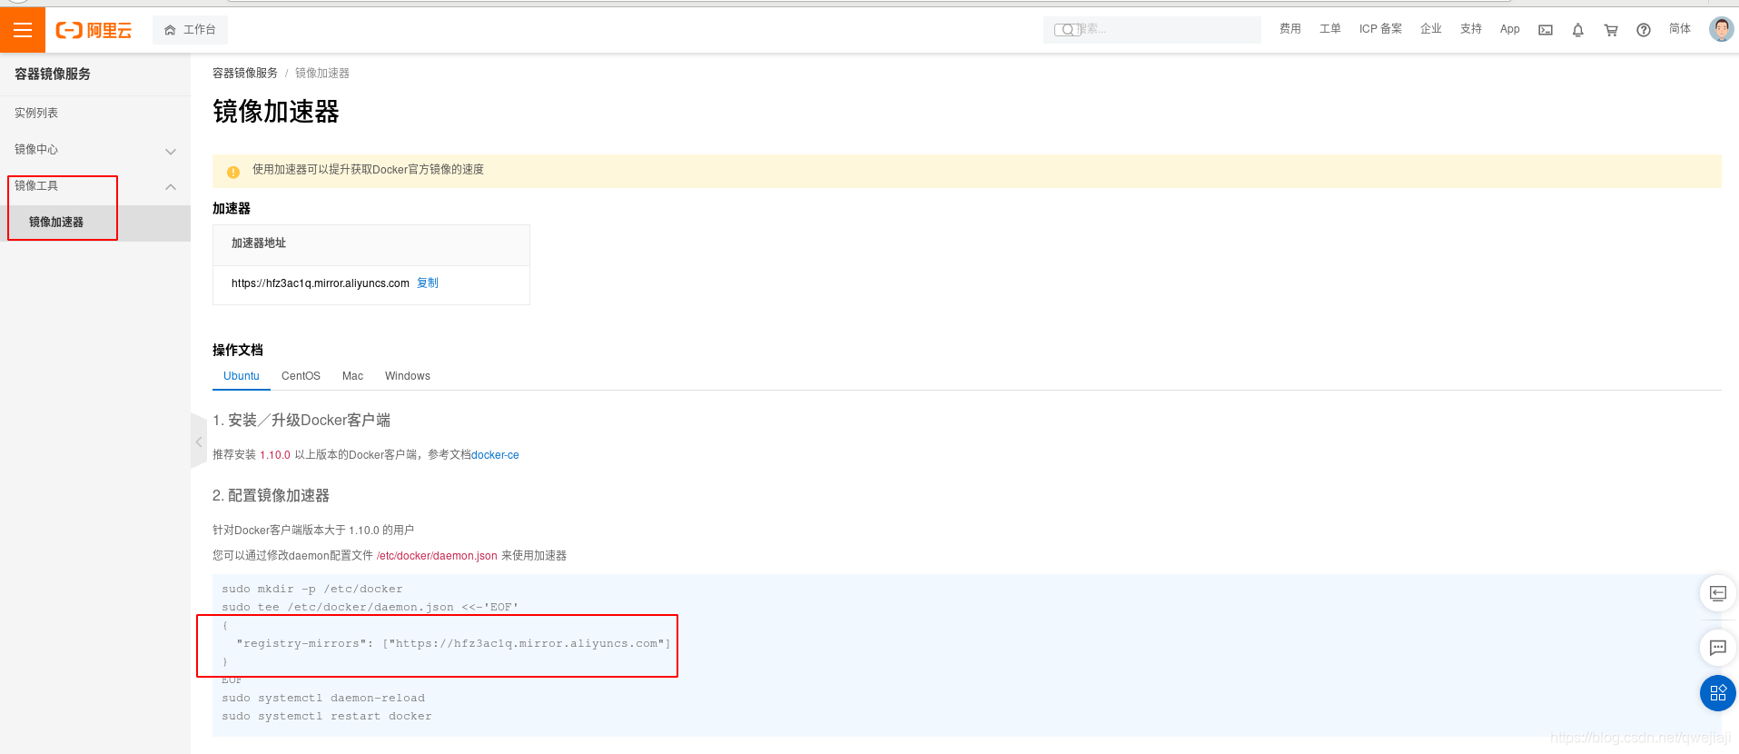Click the orange info icon in banner
The width and height of the screenshot is (1739, 754).
[233, 171]
